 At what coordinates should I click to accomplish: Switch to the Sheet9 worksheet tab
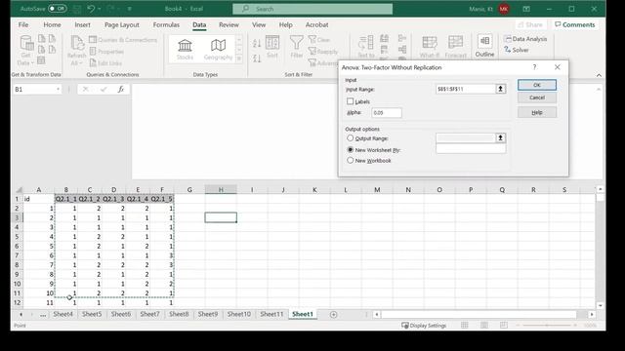(x=208, y=314)
